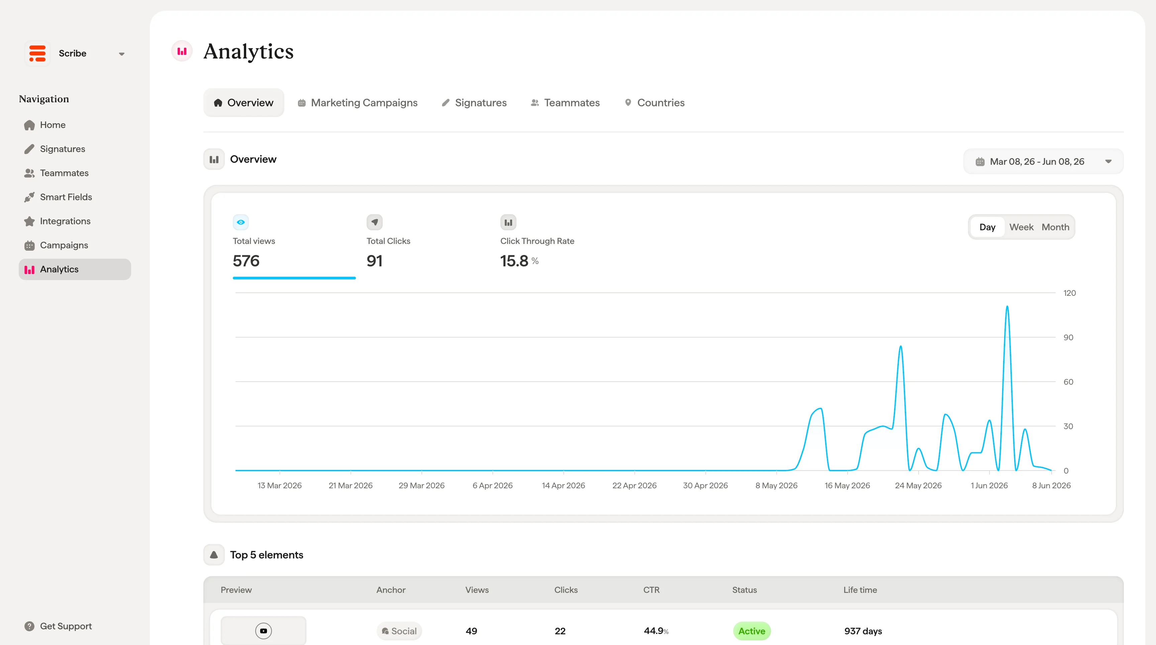
Task: Open the Scribe workspace dropdown arrow
Action: [122, 54]
